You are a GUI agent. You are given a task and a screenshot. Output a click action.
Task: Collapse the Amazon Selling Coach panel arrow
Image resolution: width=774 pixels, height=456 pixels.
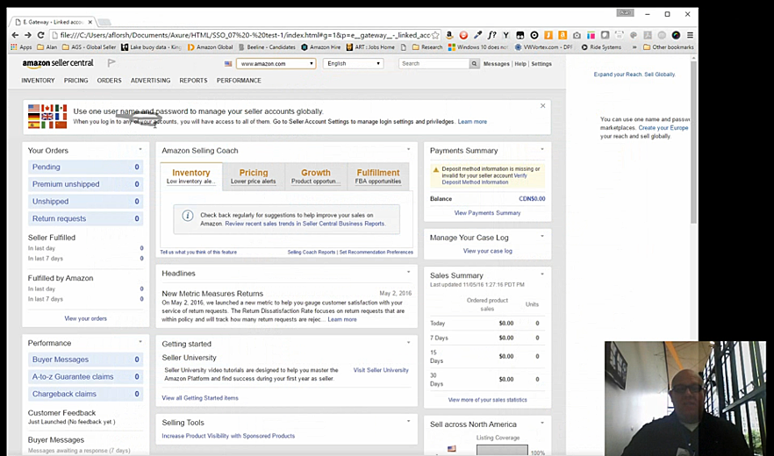(408, 149)
